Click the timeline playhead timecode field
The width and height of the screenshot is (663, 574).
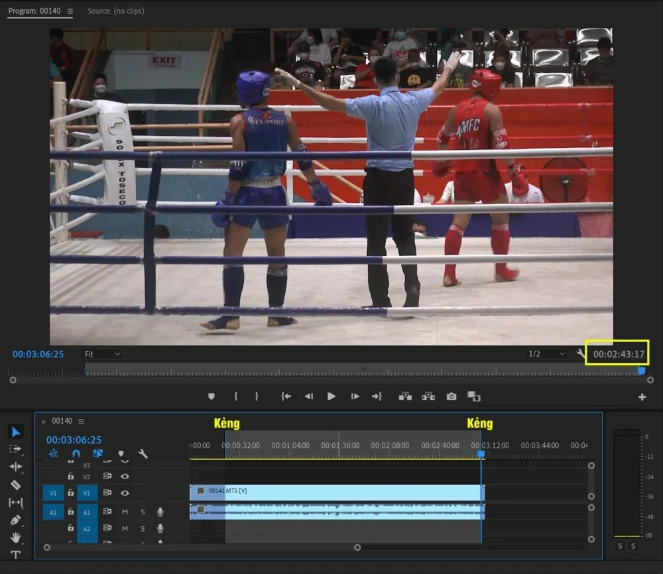click(74, 439)
